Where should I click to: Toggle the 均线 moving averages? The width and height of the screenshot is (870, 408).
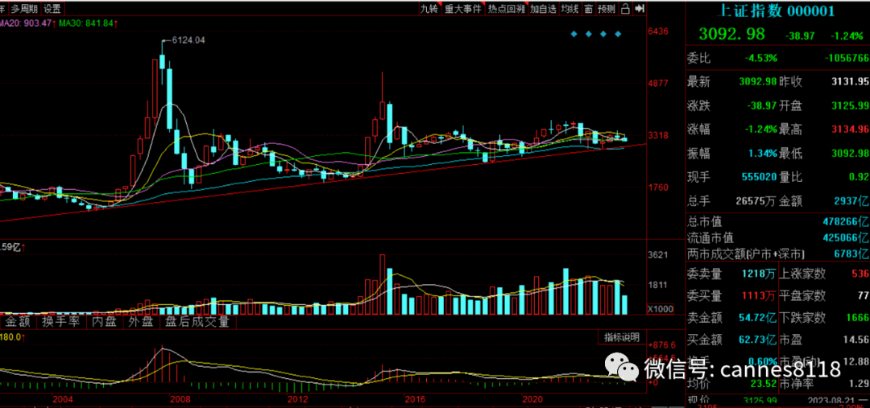pos(570,8)
